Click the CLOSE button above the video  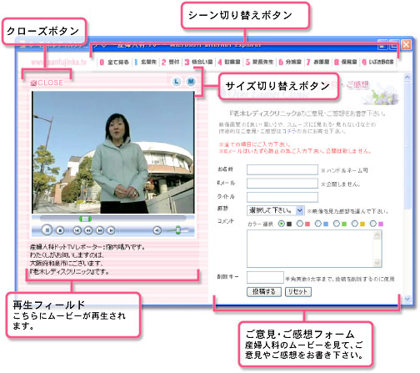tap(47, 83)
